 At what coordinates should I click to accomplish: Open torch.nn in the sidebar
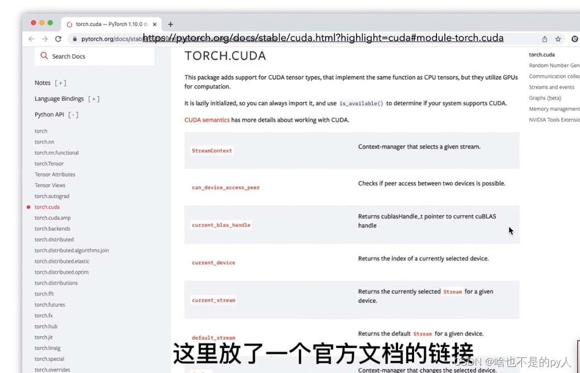click(45, 142)
